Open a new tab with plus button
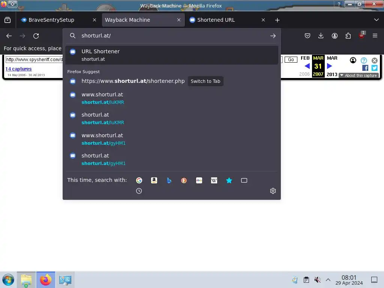Viewport: 384px width, 288px height. click(x=277, y=20)
